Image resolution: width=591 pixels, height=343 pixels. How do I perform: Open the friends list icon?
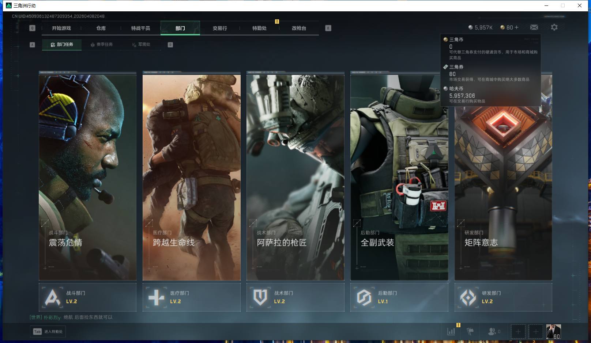[492, 331]
